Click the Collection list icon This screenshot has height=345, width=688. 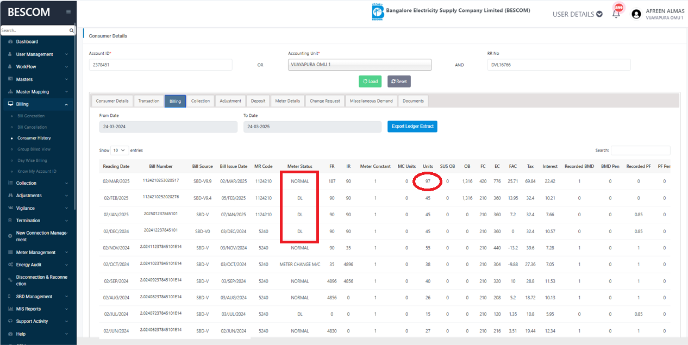[11, 183]
